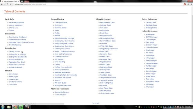Open Model-View-Controller link

pos(17,64)
